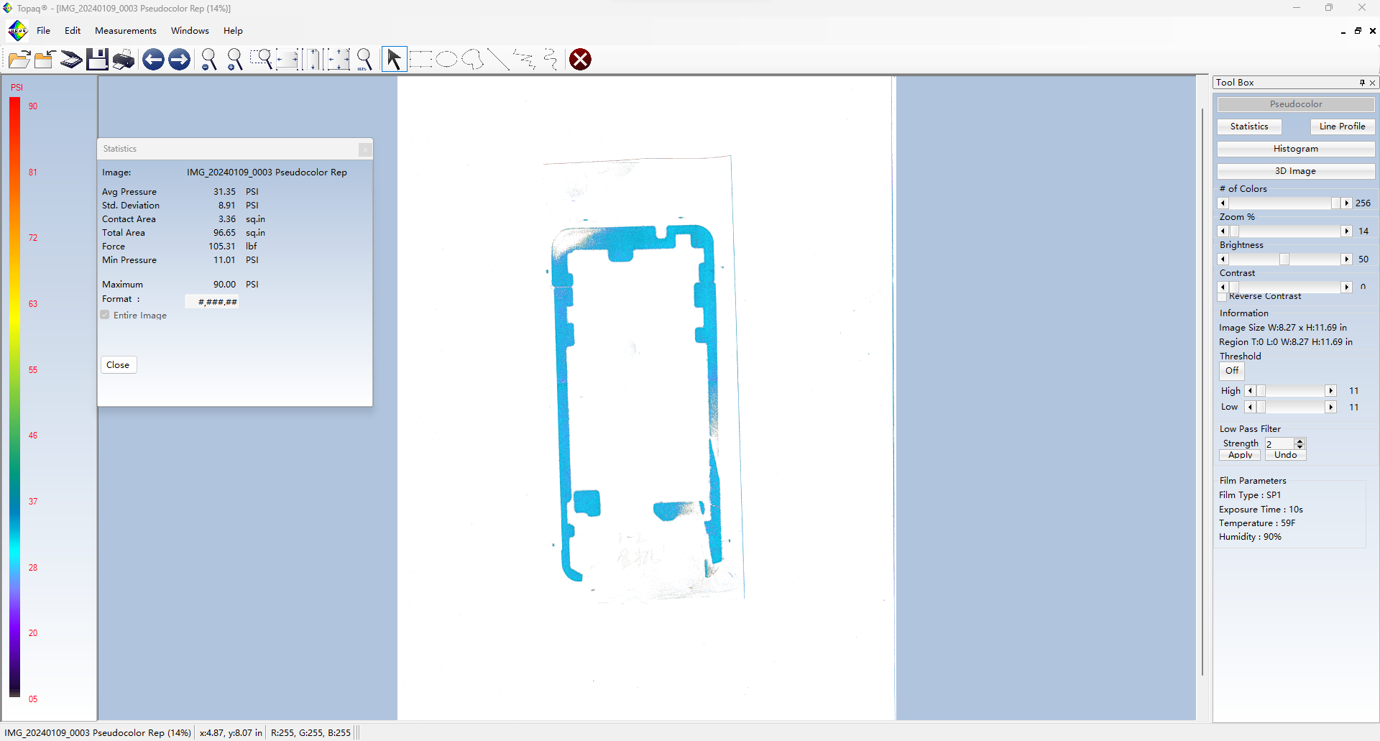Click the Histogram button

coord(1295,149)
